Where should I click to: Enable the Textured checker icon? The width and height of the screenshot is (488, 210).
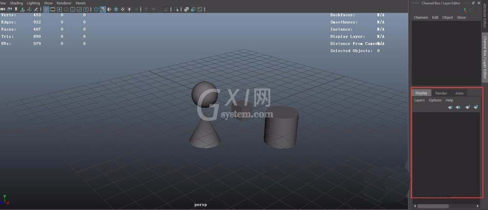[122, 9]
